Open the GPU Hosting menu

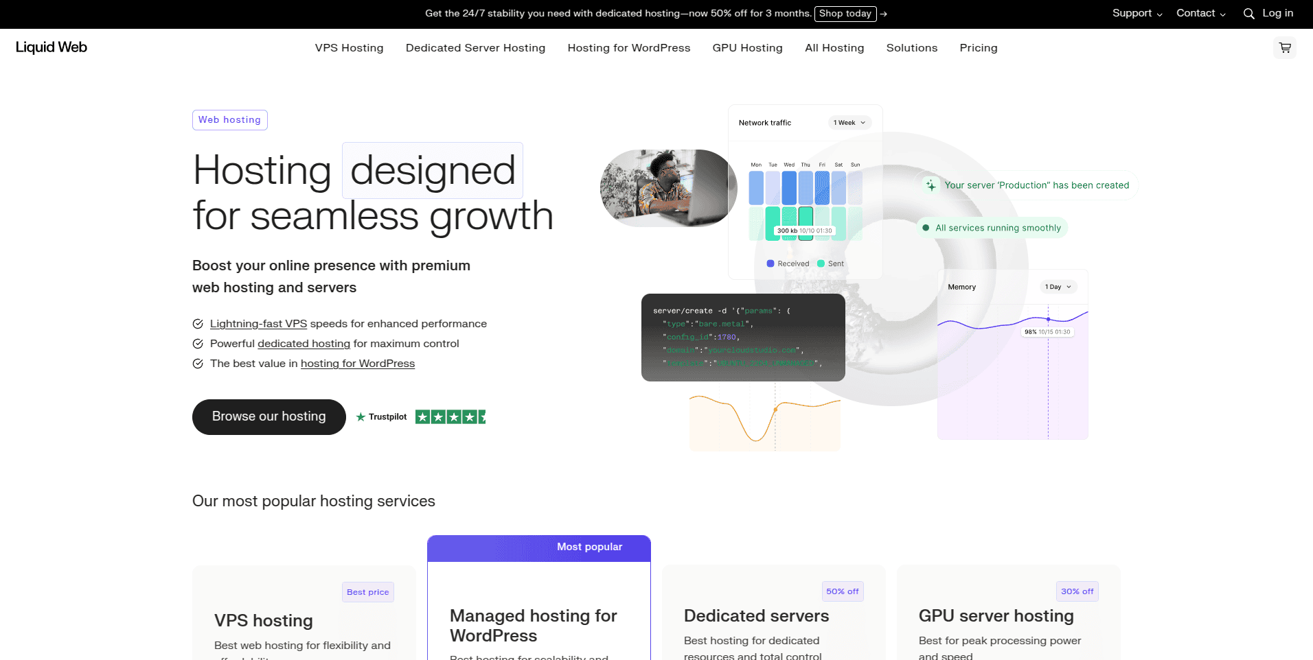pos(747,48)
